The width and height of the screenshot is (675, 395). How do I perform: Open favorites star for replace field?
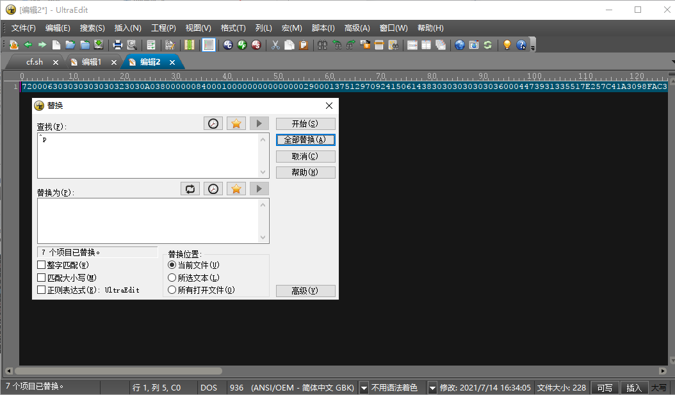click(236, 188)
